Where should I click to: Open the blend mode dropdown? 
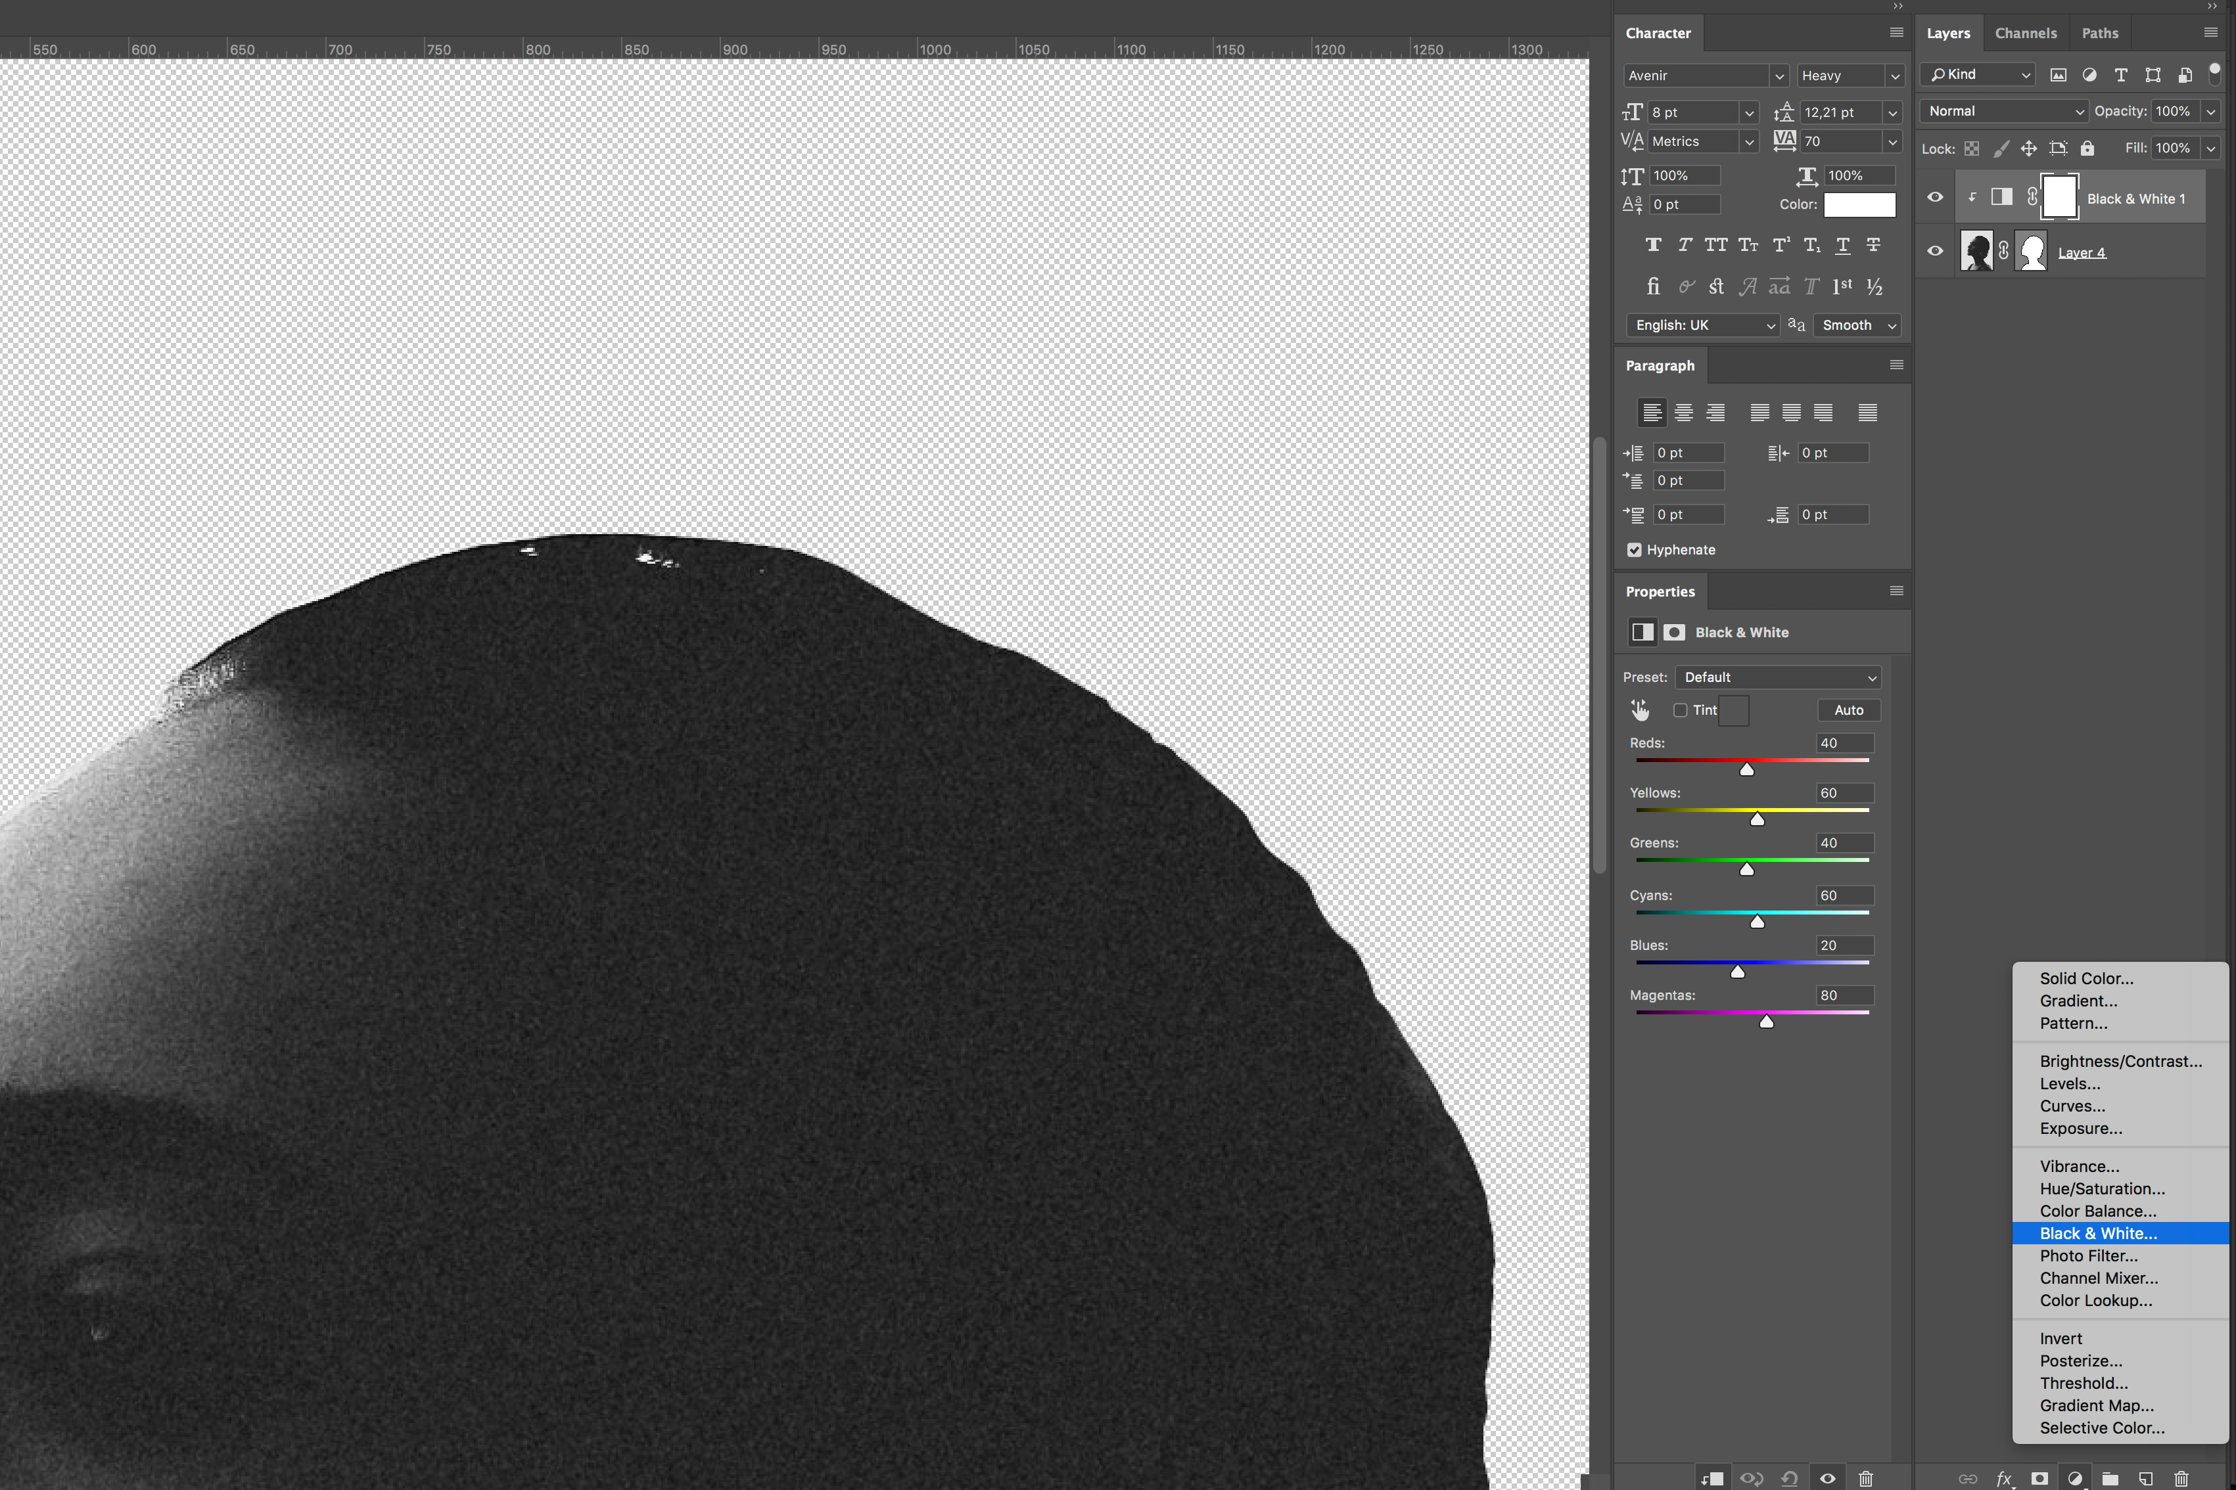(x=2002, y=111)
